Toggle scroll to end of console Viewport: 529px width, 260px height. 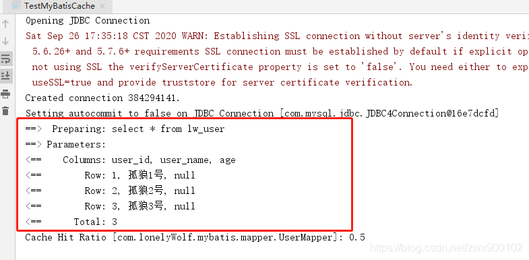tap(5, 75)
